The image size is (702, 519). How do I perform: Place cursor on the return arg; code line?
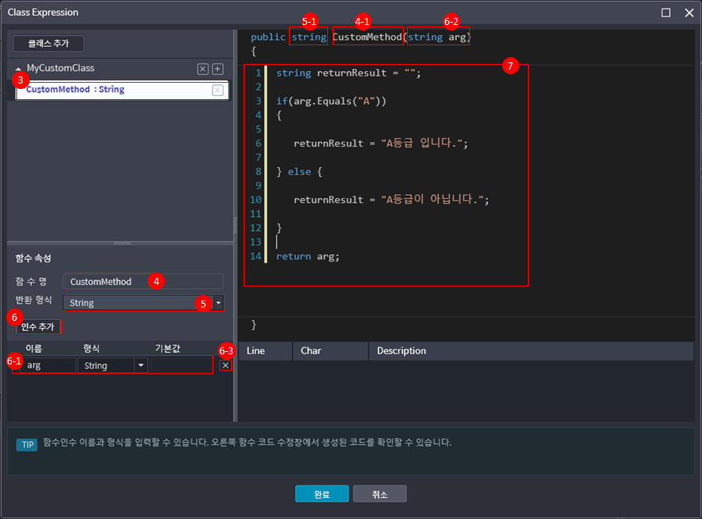308,256
